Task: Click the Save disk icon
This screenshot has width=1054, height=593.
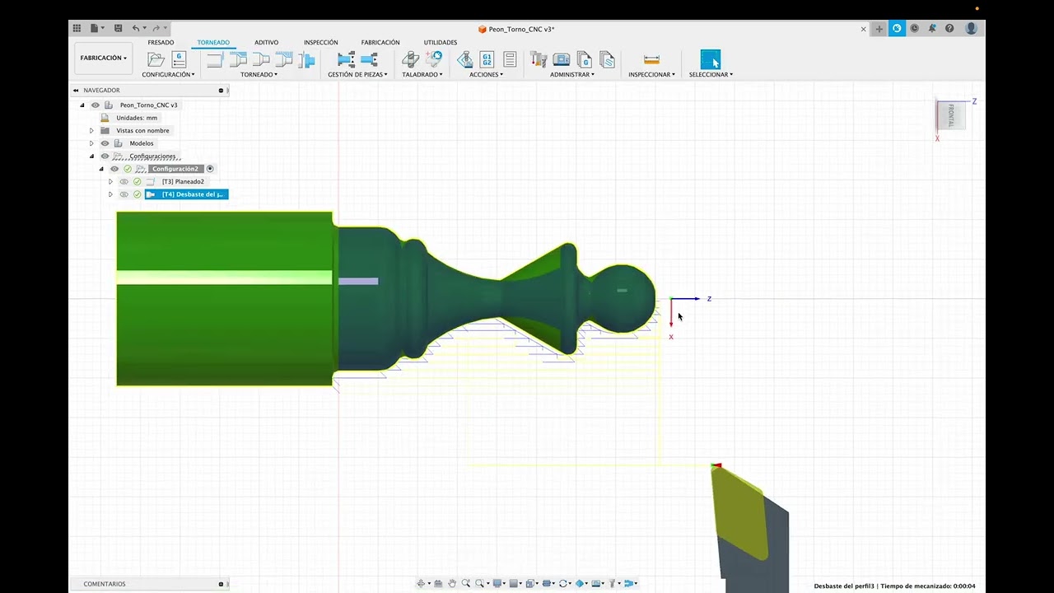Action: [118, 28]
